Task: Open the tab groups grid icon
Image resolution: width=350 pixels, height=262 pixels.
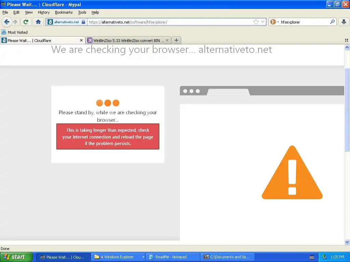Action: pyautogui.click(x=347, y=40)
